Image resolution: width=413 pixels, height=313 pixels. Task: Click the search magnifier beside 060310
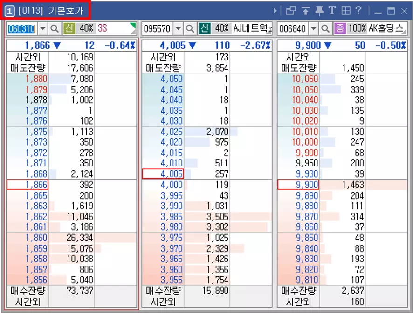[x=55, y=28]
